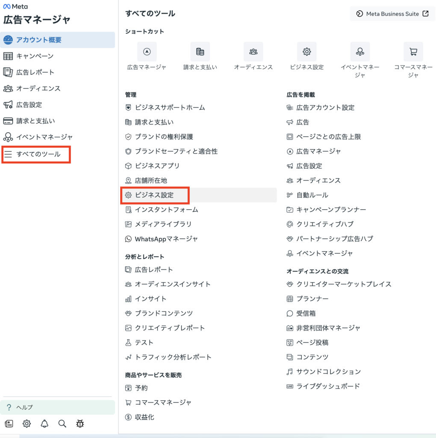The height and width of the screenshot is (438, 436).
Task: Open the settings gear in sidebar footer
Action: (x=27, y=423)
